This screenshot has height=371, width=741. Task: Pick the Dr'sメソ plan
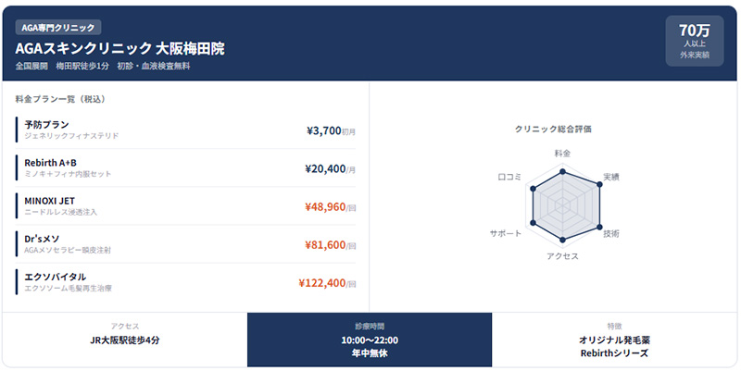(43, 239)
